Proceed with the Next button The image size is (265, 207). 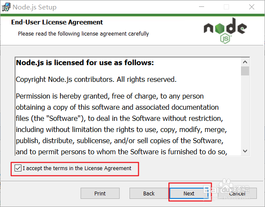tap(189, 193)
